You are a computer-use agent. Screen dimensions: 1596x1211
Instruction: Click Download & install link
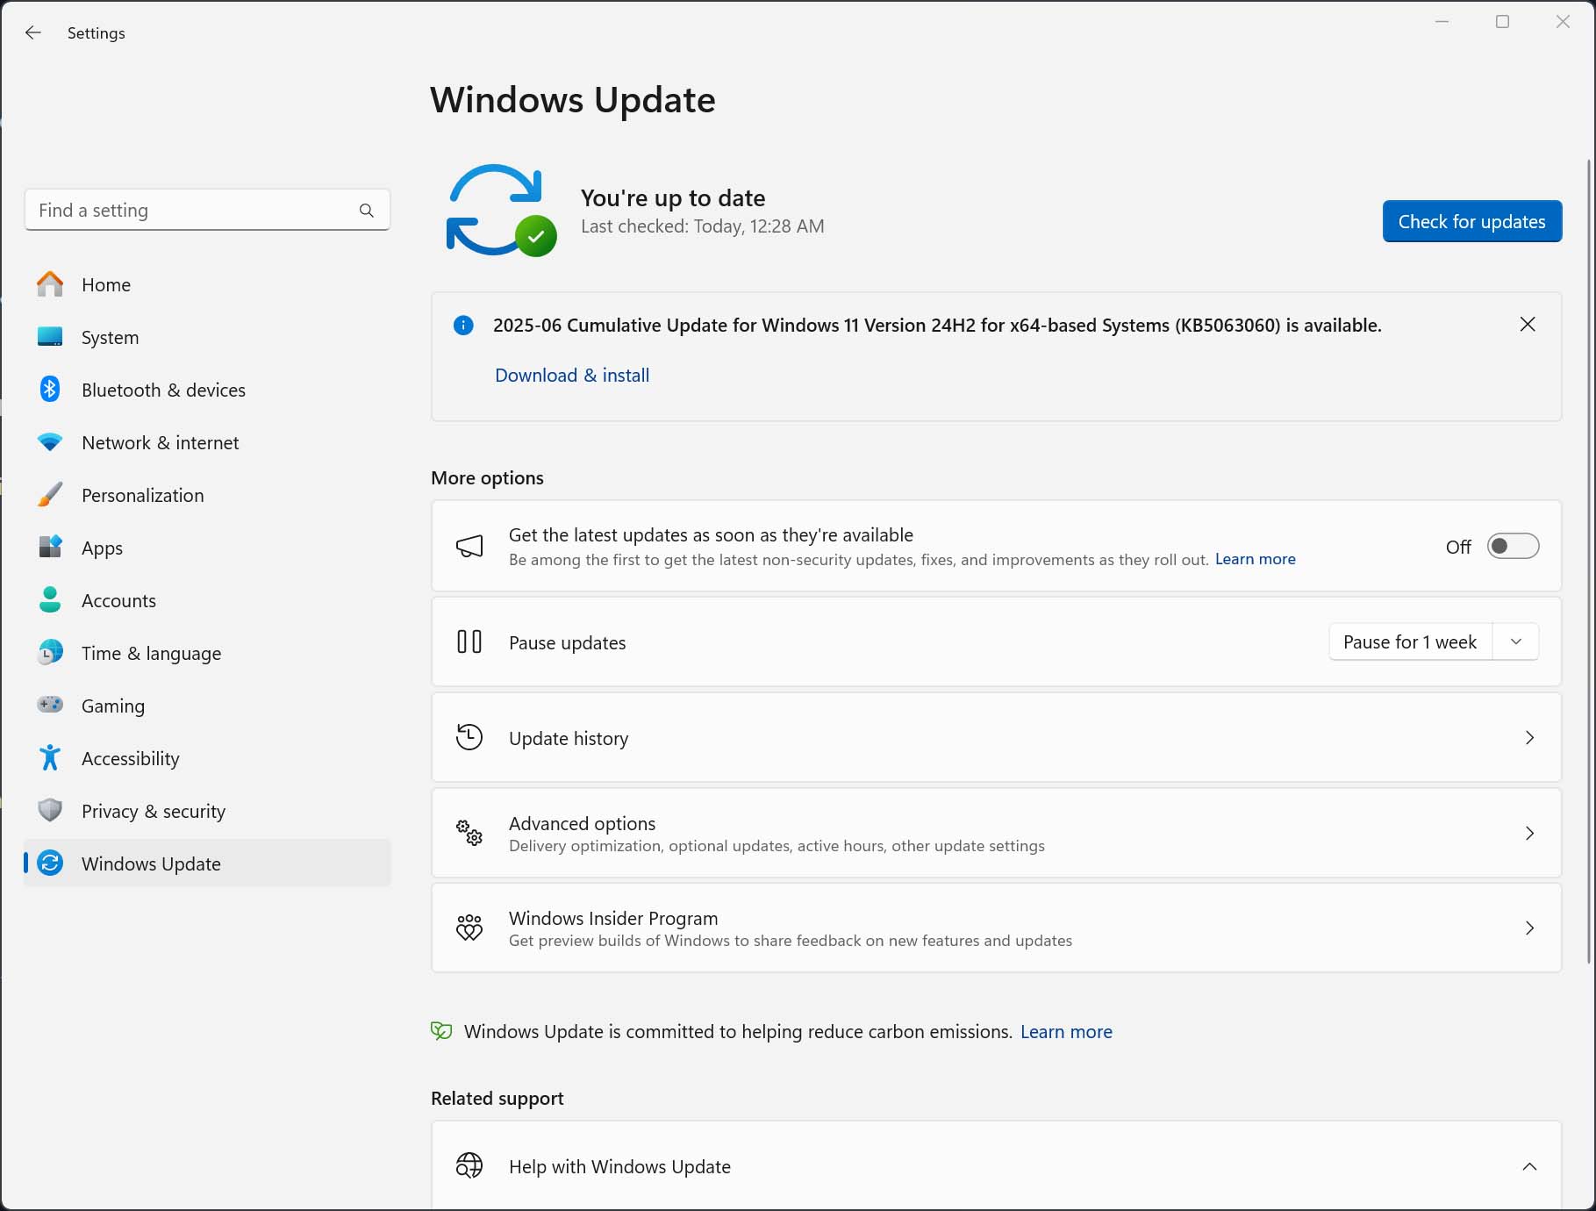click(572, 376)
